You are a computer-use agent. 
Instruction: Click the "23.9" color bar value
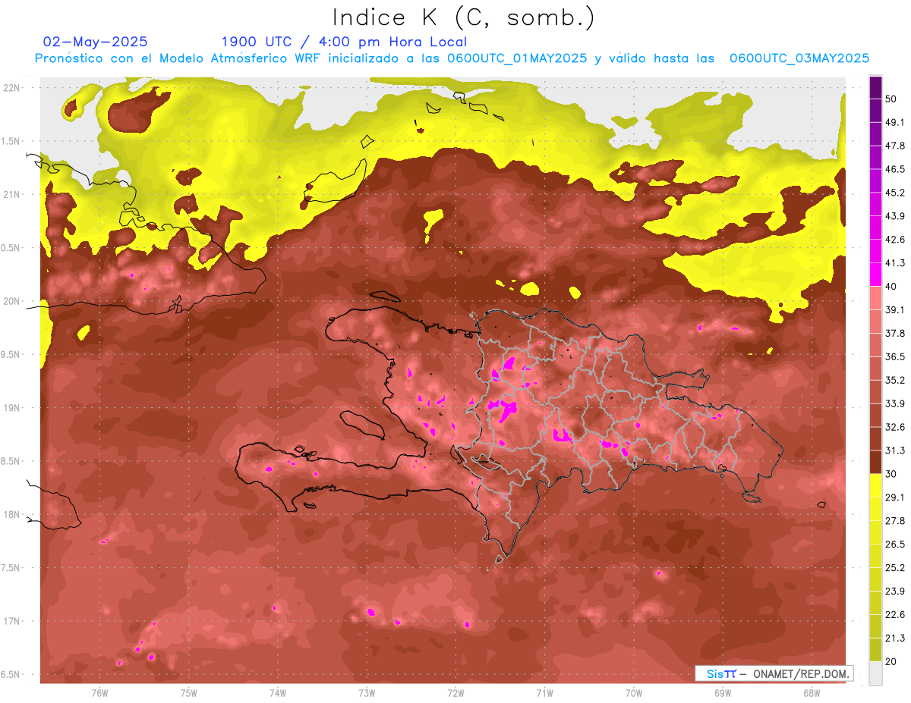coord(895,592)
